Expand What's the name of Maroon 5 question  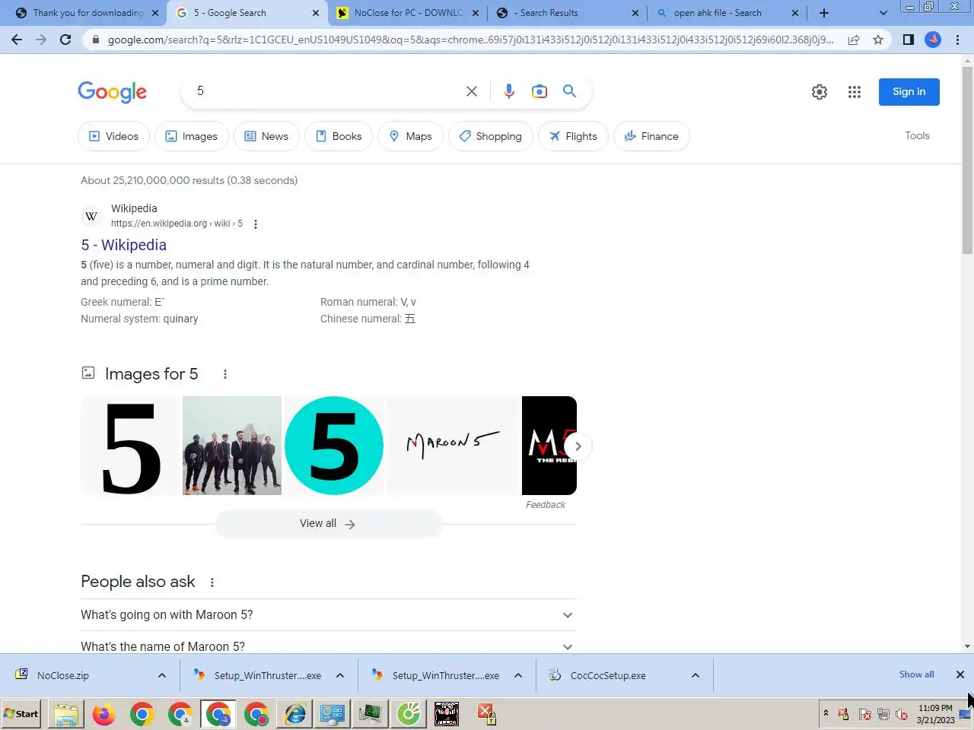(329, 646)
